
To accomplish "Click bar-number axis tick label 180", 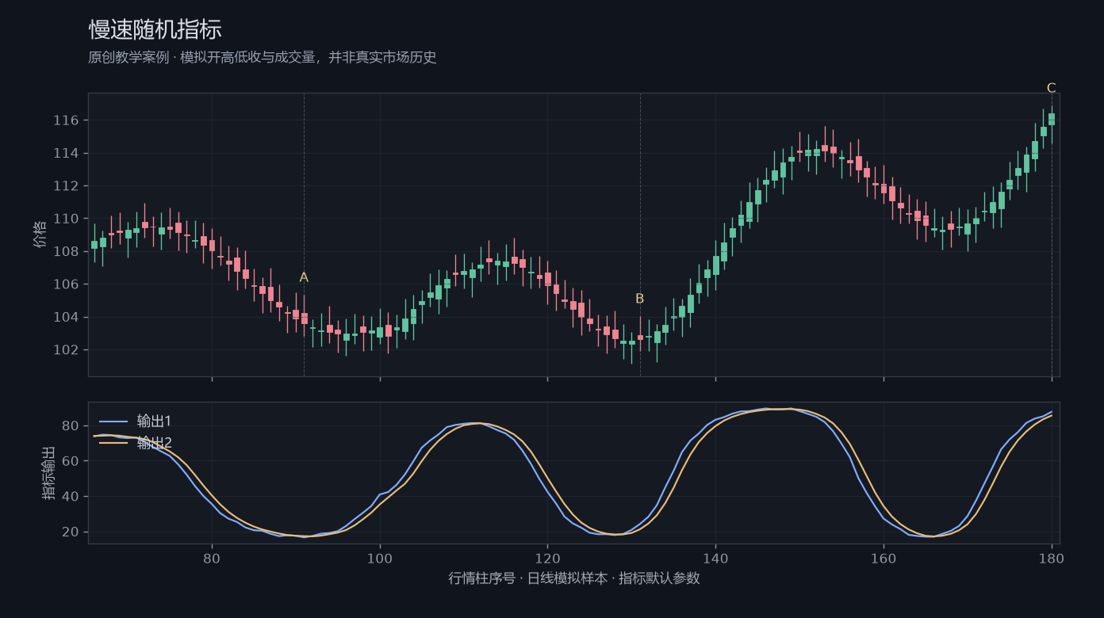I will pos(1052,558).
